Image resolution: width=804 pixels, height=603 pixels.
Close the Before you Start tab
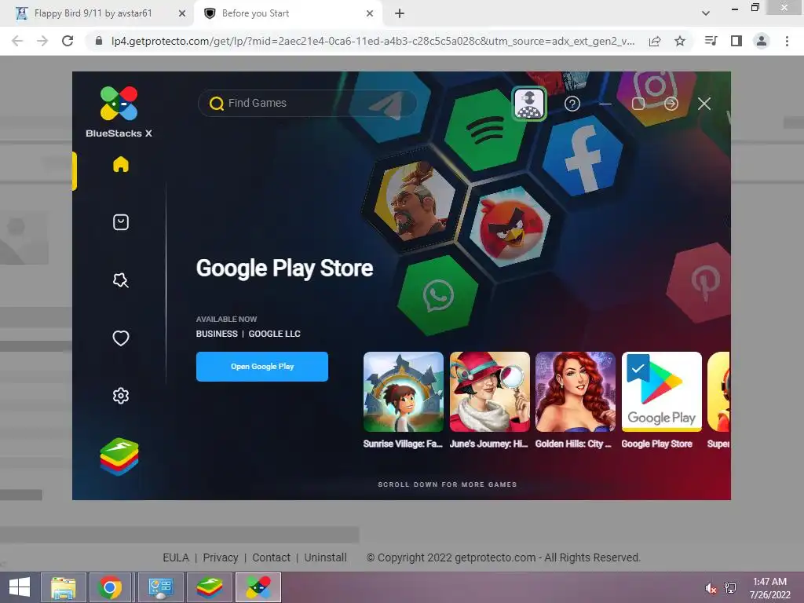pos(370,13)
